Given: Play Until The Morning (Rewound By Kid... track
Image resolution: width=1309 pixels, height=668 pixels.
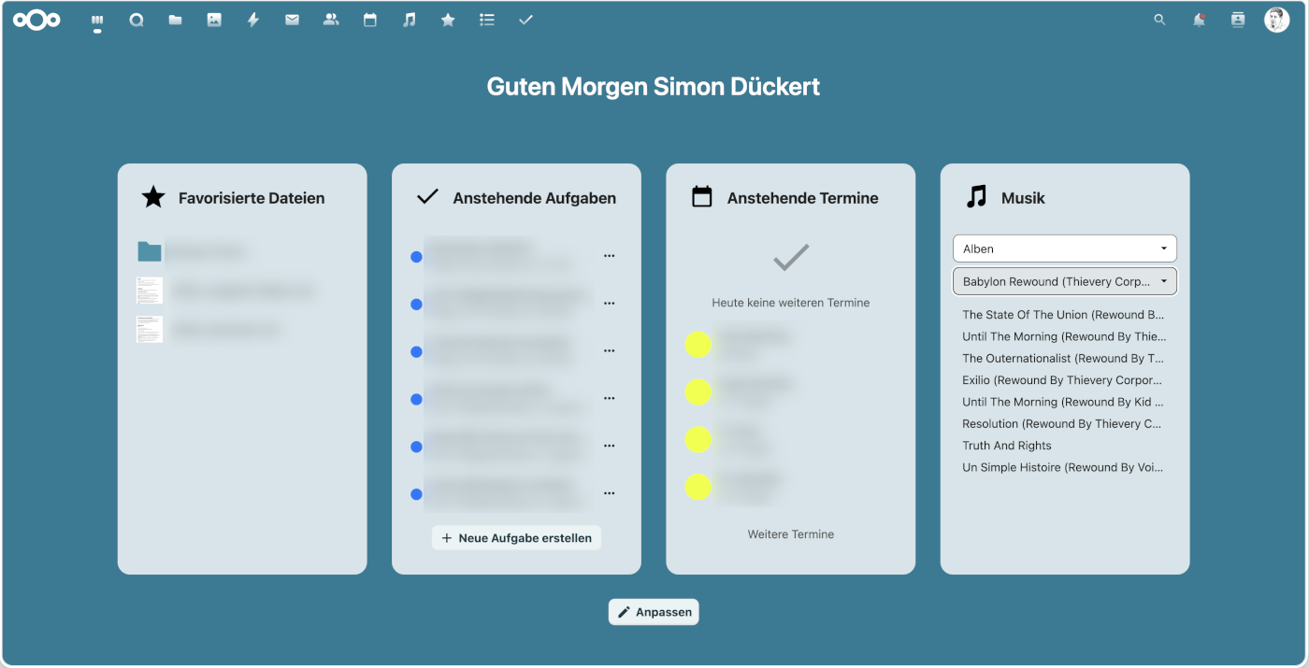Looking at the screenshot, I should pyautogui.click(x=1065, y=402).
